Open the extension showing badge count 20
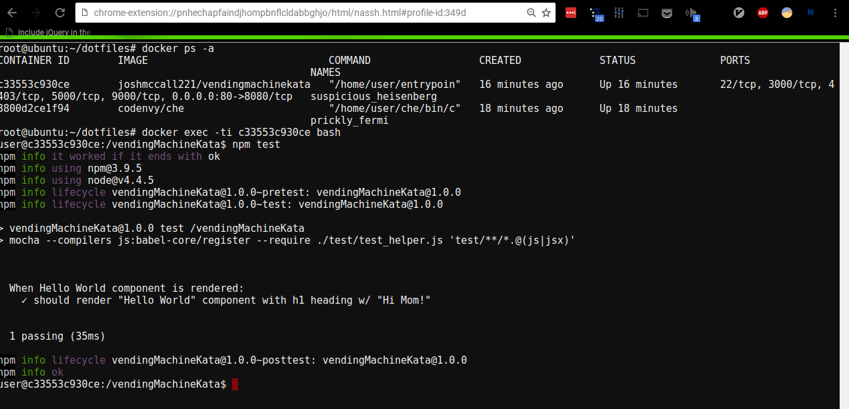Screen dimensions: 849x409 point(597,13)
